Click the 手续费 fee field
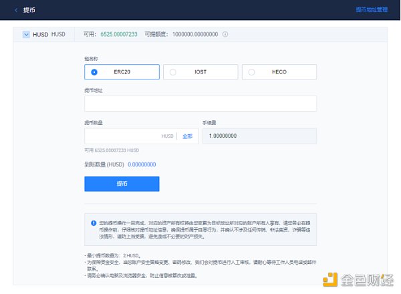This screenshot has width=401, height=294. [259, 136]
